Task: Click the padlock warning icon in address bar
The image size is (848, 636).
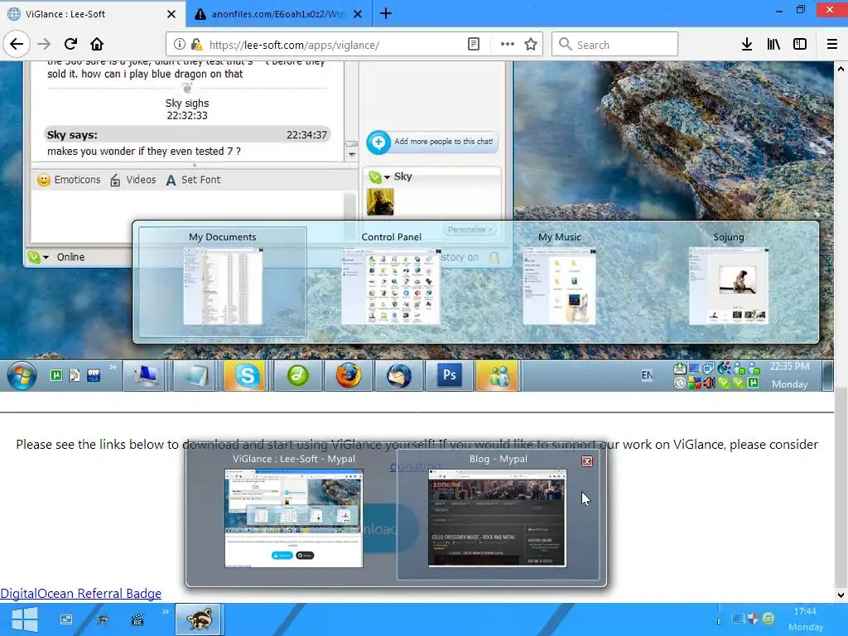Action: coord(197,45)
